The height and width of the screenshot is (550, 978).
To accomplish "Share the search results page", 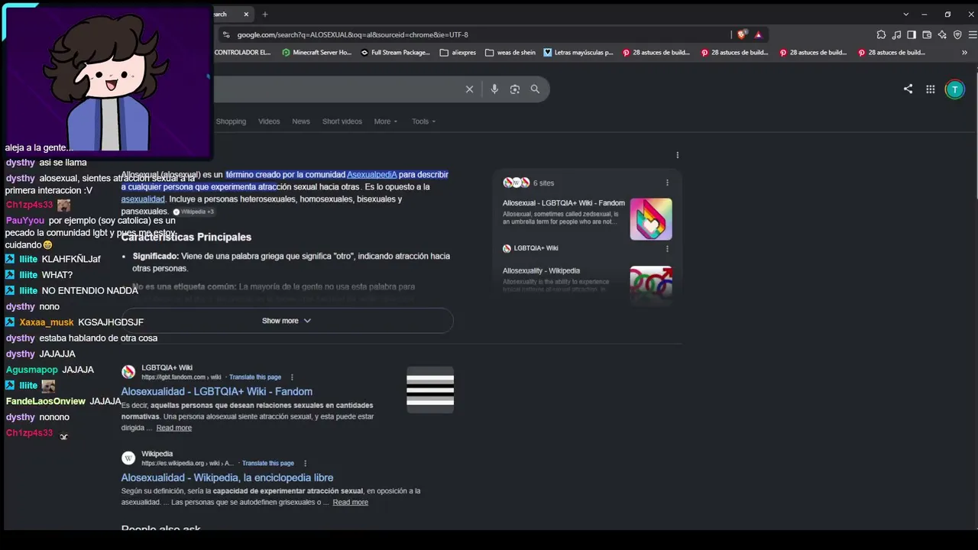I will (908, 89).
